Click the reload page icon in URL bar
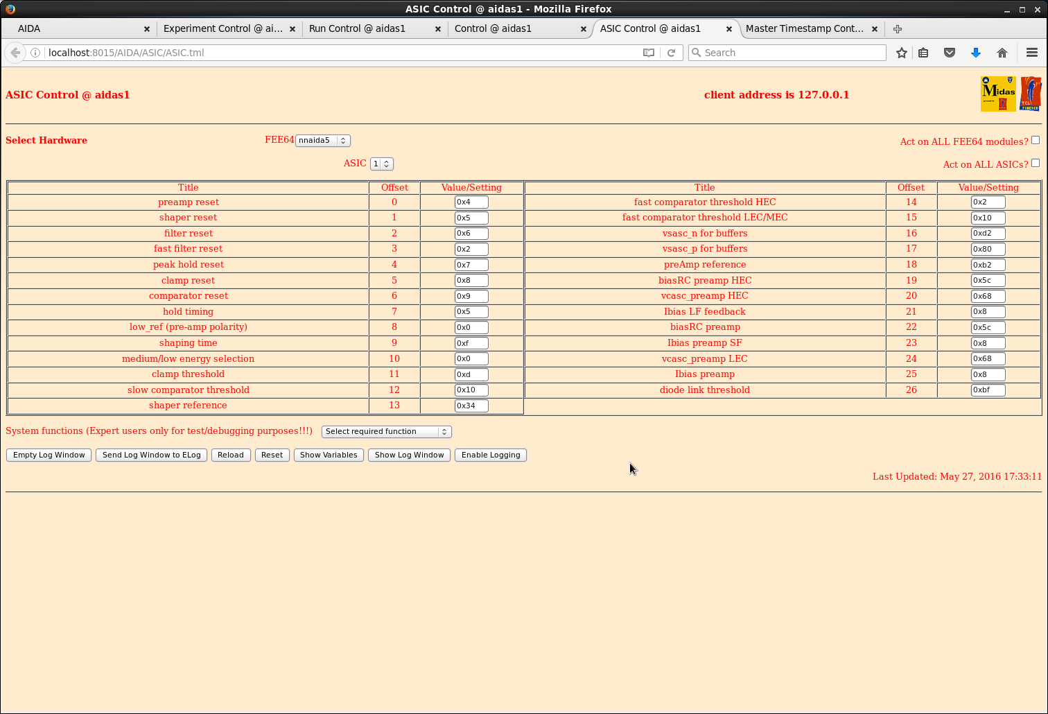The width and height of the screenshot is (1048, 714). point(671,53)
